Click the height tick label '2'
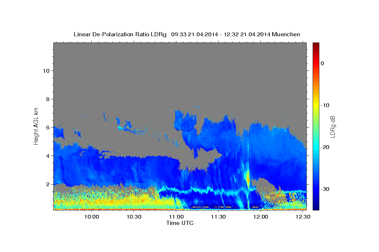Viewport: 379px width, 252px height. [x=48, y=184]
